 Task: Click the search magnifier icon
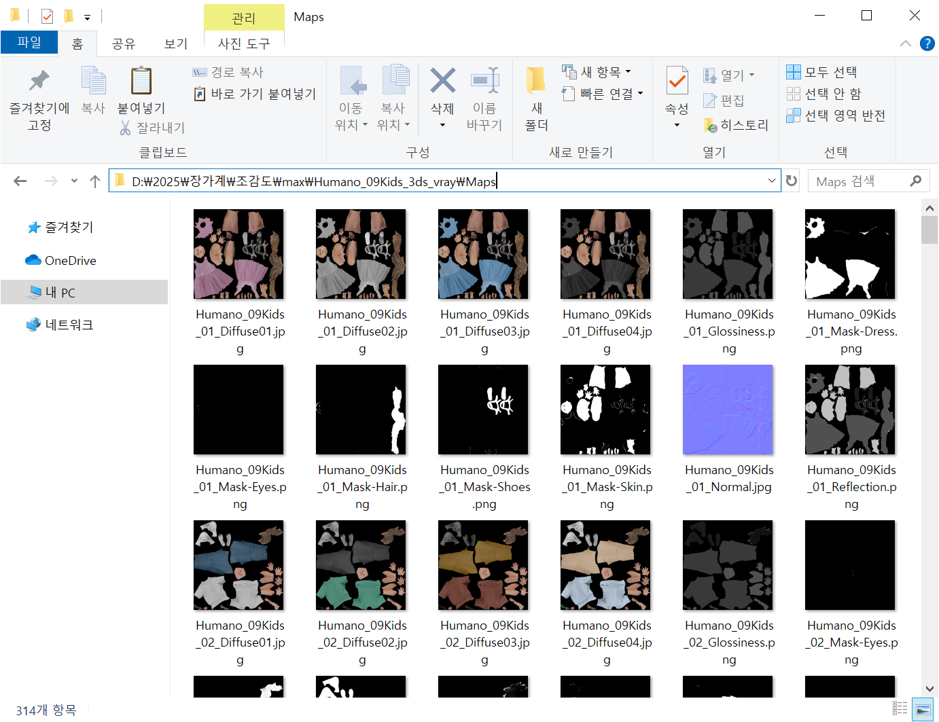915,181
